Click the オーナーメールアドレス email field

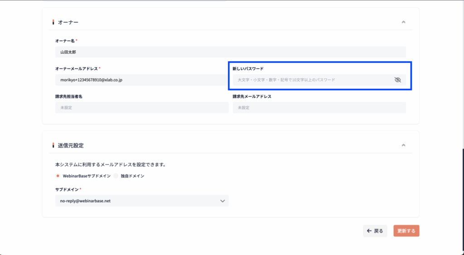pyautogui.click(x=141, y=80)
